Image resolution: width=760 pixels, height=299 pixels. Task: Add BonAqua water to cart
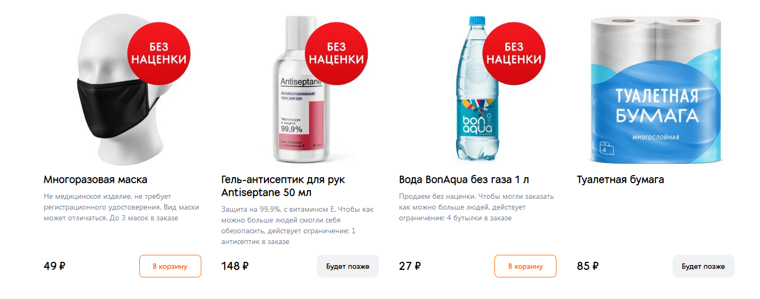[525, 266]
